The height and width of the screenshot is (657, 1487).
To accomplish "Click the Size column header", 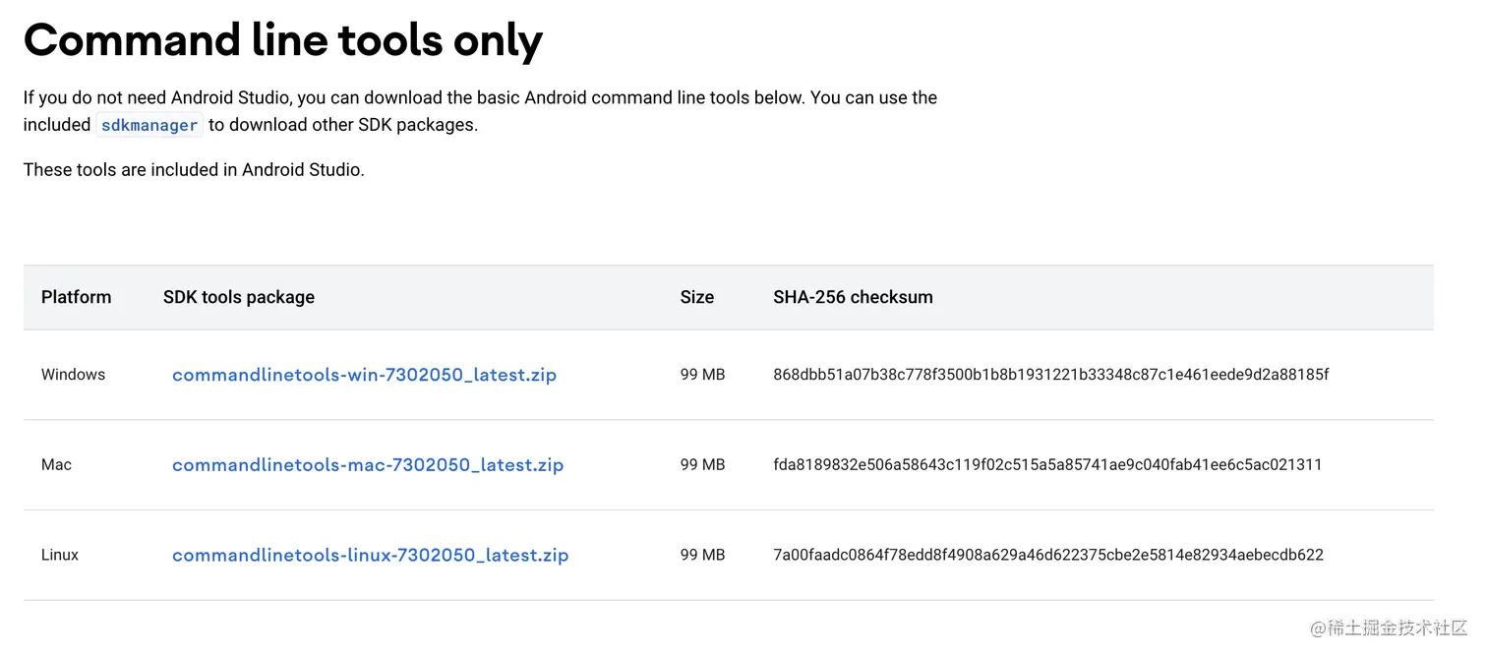I will pyautogui.click(x=696, y=297).
